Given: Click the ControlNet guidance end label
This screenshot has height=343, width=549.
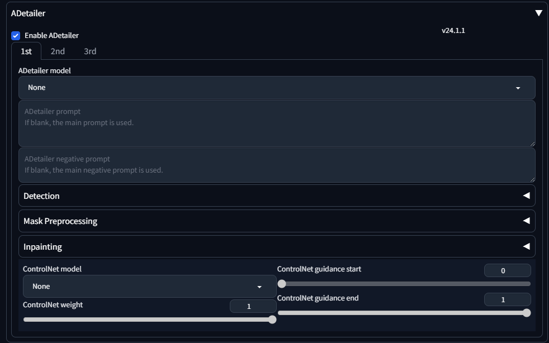Looking at the screenshot, I should (x=318, y=298).
